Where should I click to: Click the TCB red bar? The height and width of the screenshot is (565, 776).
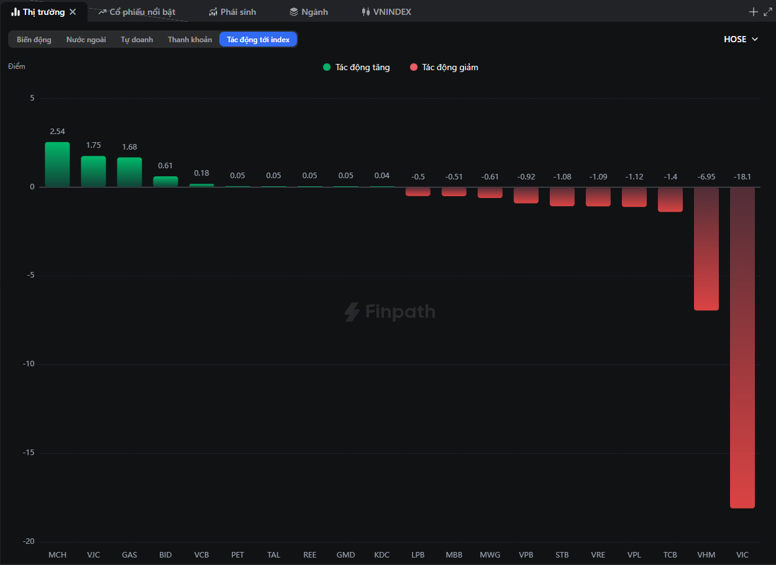tap(670, 199)
